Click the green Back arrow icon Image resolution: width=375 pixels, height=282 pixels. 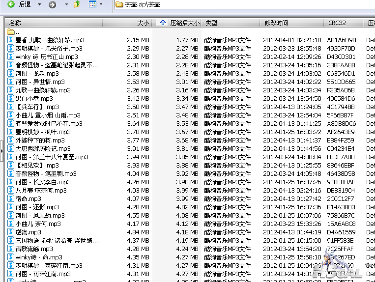point(11,4)
